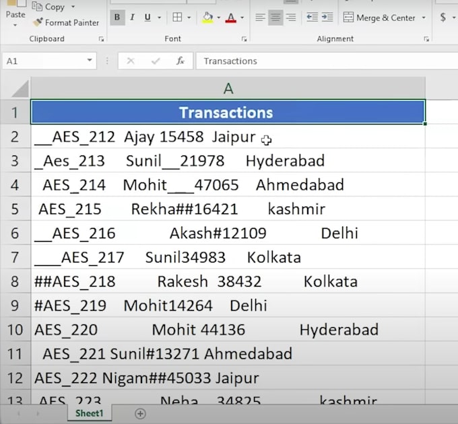Screen dimensions: 458x424
Task: Apply cell Borders icon
Action: click(x=177, y=17)
